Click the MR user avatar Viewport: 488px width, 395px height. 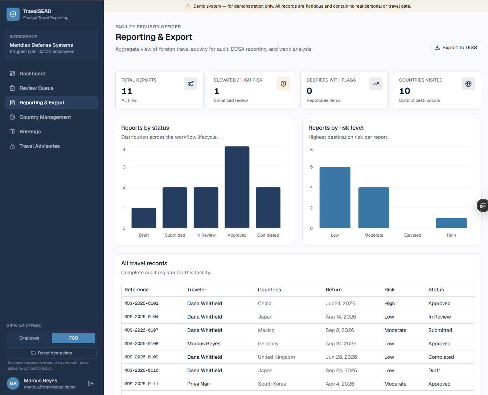click(13, 383)
